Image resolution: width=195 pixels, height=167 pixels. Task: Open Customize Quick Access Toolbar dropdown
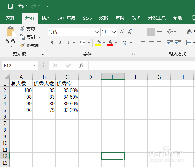point(47,6)
